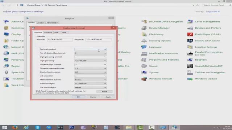This screenshot has height=130, width=232.
Task: Click Reset button in Customize Format
Action: pos(104,91)
